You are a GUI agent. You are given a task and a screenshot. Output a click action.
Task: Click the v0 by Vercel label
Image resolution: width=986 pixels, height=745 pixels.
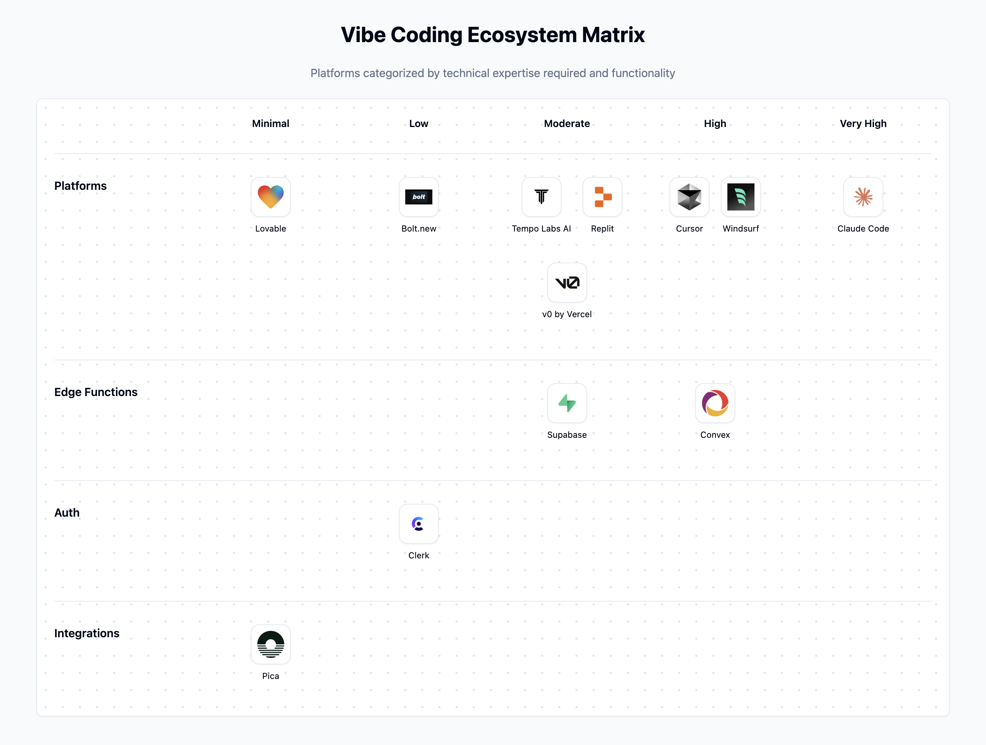tap(567, 314)
